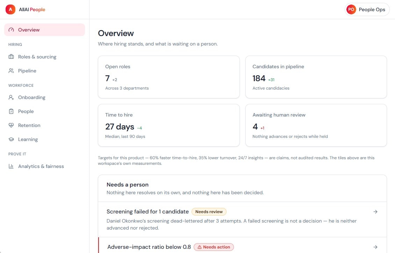The image size is (395, 253).
Task: Go to Roles & sourcing
Action: (x=45, y=57)
